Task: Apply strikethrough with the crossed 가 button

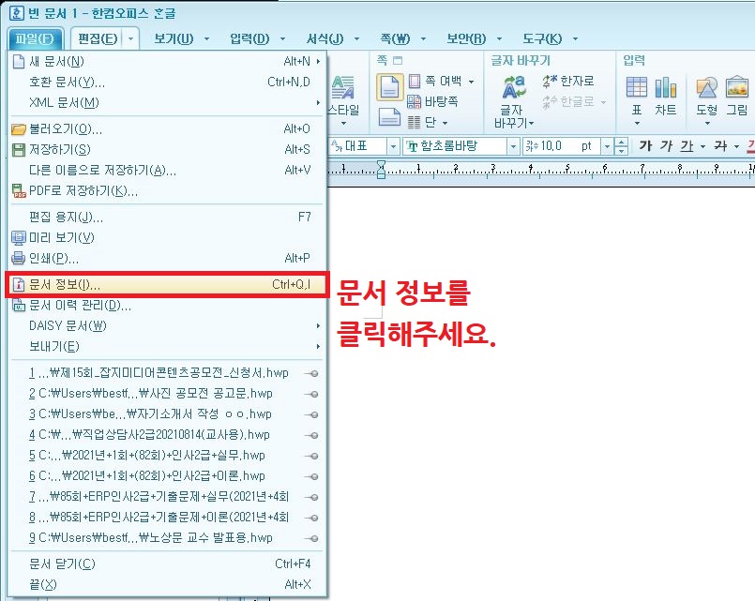Action: click(721, 146)
